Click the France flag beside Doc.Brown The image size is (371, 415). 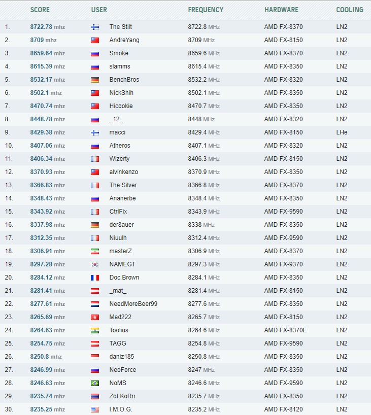95,278
